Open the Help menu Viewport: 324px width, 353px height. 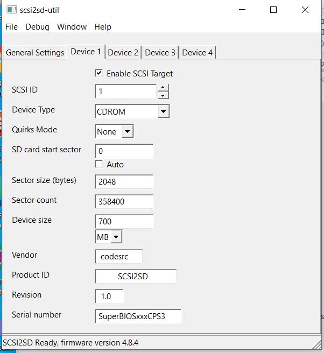(103, 27)
